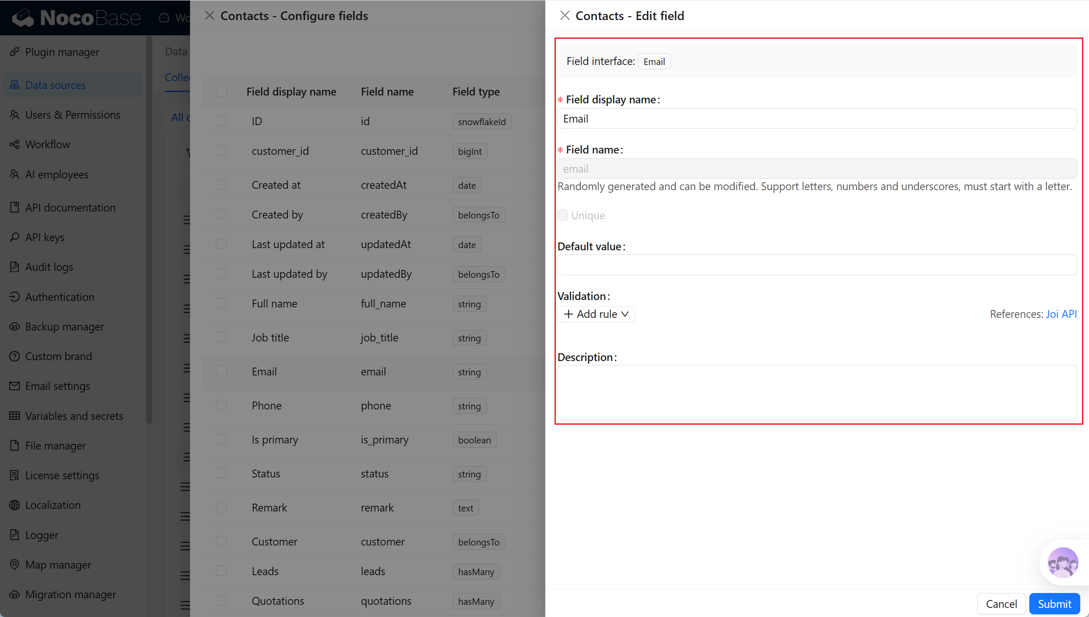Toggle the Unique checkbox
Viewport: 1089px width, 617px height.
click(563, 215)
